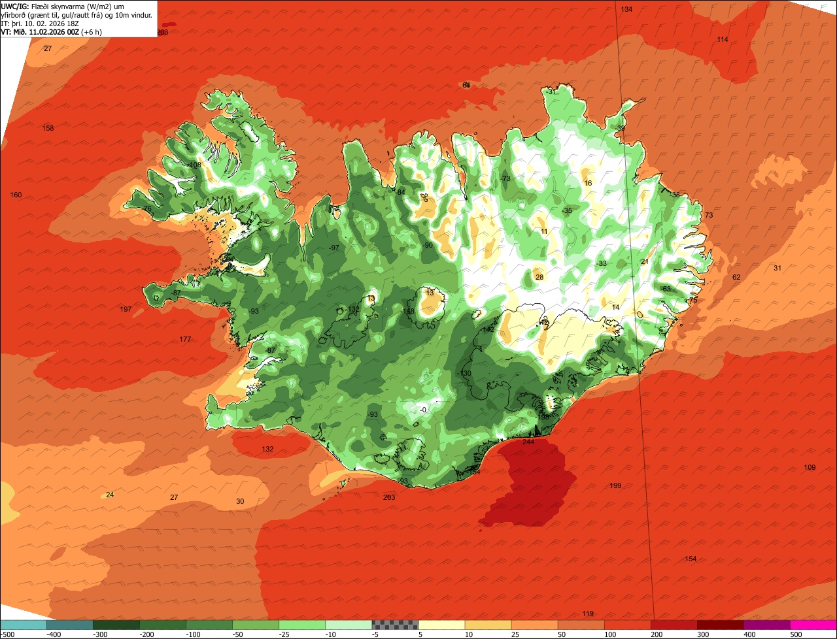Select the map value 244 on the coast

point(528,442)
